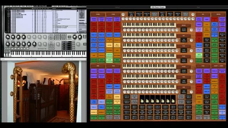Click the C cancel piston for manual ONE
Viewport: 228px width, 128px height.
[x=191, y=92]
